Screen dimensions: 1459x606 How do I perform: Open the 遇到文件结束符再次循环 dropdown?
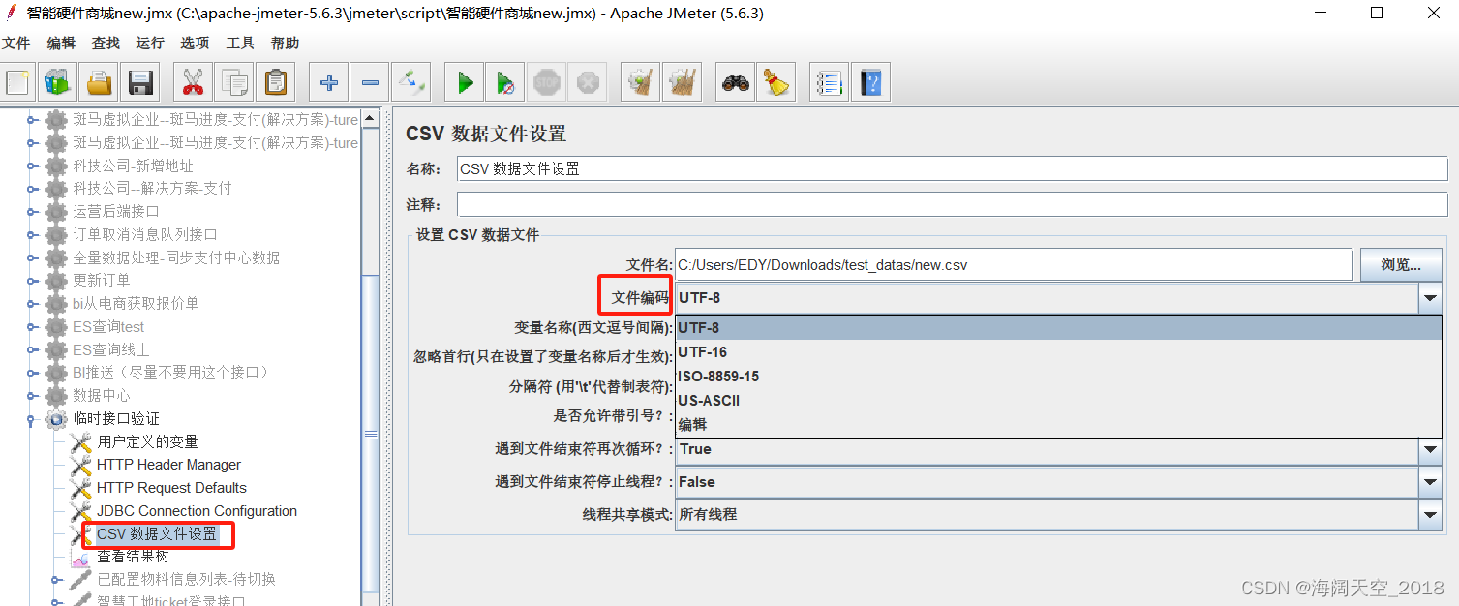[1431, 450]
